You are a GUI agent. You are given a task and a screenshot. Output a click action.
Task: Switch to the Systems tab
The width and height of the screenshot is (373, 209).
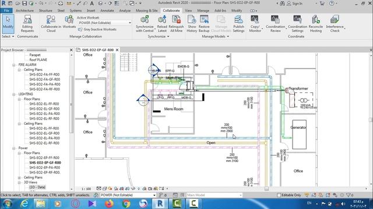[x=76, y=10]
